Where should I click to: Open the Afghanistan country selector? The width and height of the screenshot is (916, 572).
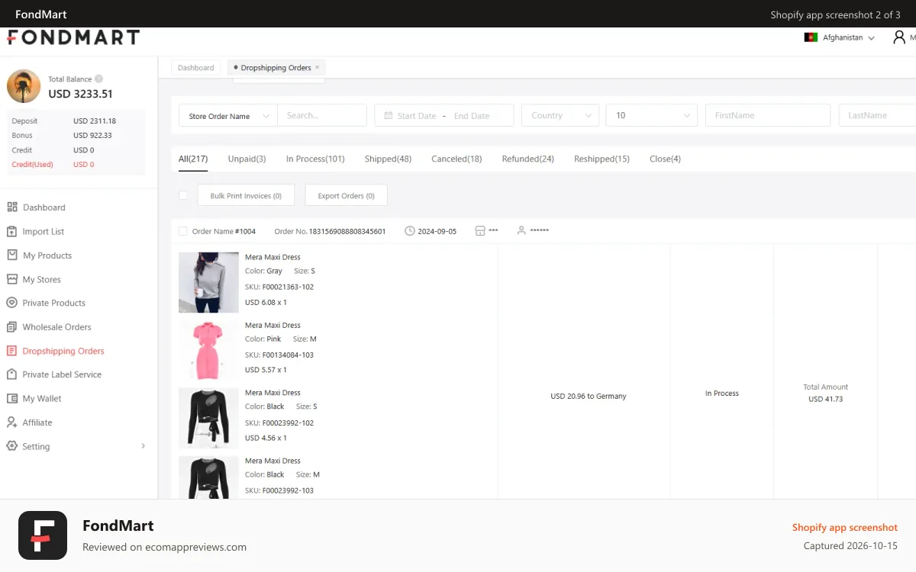[x=839, y=37]
